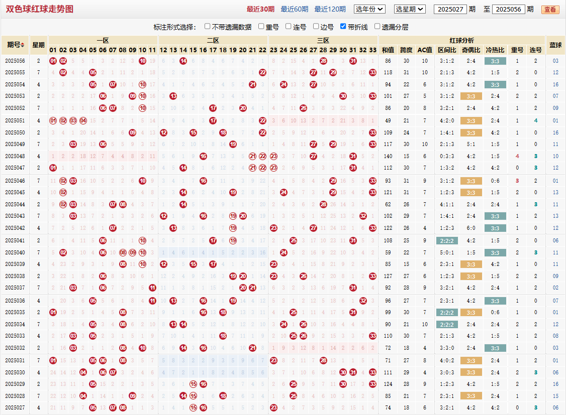
Task: Click the orange 3:3 cell in row 2025053
Action: point(471,96)
